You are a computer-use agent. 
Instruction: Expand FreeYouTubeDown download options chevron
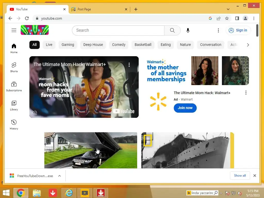(60, 176)
